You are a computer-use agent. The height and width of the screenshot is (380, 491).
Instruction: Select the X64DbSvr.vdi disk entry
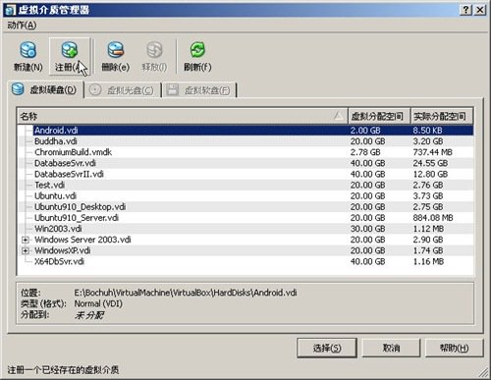[x=59, y=261]
